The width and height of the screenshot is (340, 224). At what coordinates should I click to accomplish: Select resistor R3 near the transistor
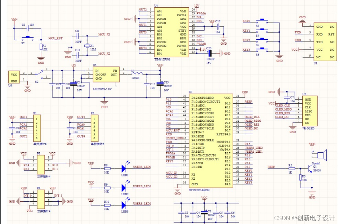[x=300, y=177]
